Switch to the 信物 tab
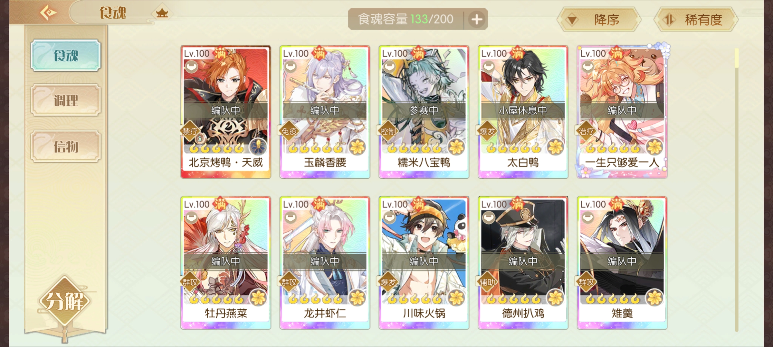Screen dimensions: 773x347 pos(66,147)
